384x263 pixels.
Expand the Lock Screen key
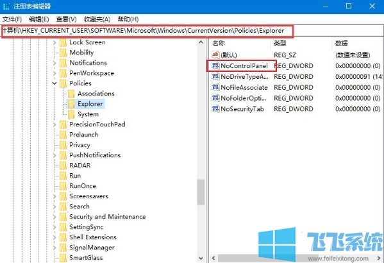click(x=54, y=42)
